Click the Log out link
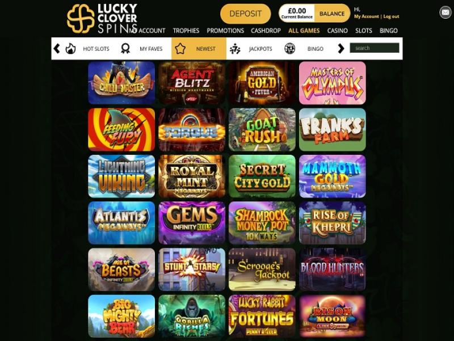This screenshot has width=454, height=341. click(x=391, y=16)
